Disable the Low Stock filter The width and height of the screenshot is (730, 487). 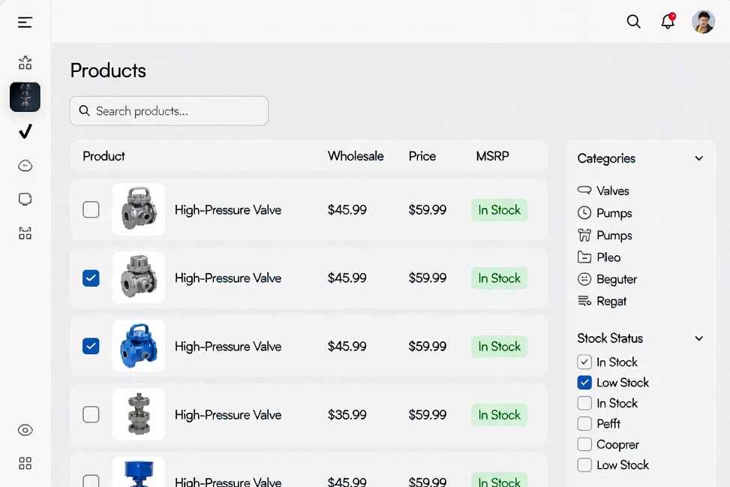[x=584, y=383]
